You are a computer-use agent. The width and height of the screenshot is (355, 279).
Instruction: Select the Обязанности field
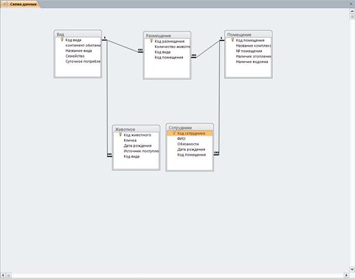coord(190,144)
